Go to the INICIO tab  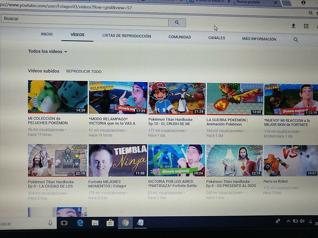(47, 34)
